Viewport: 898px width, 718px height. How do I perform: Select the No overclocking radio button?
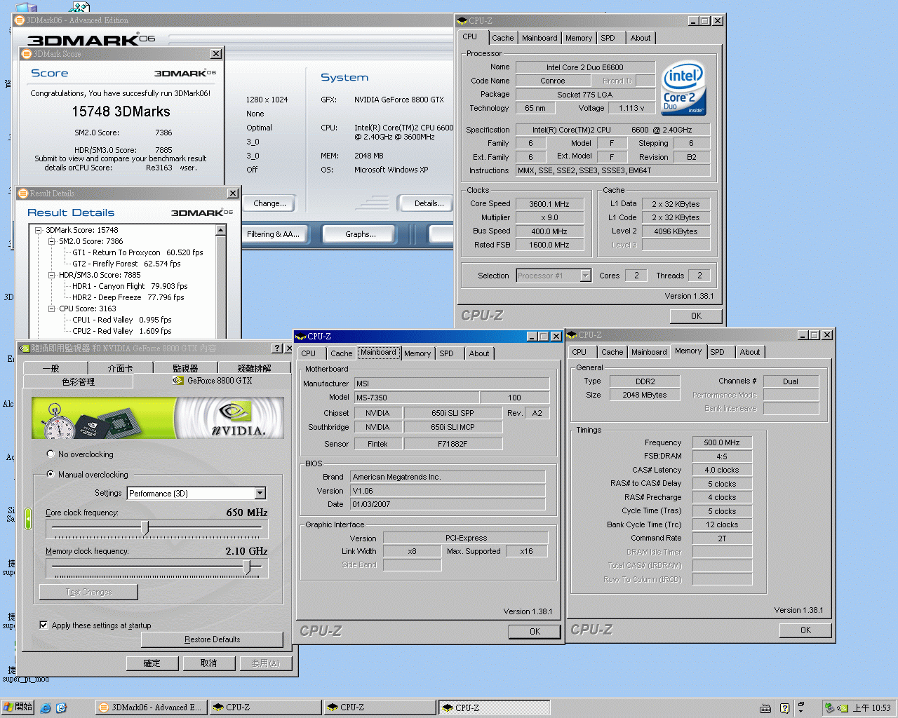51,454
